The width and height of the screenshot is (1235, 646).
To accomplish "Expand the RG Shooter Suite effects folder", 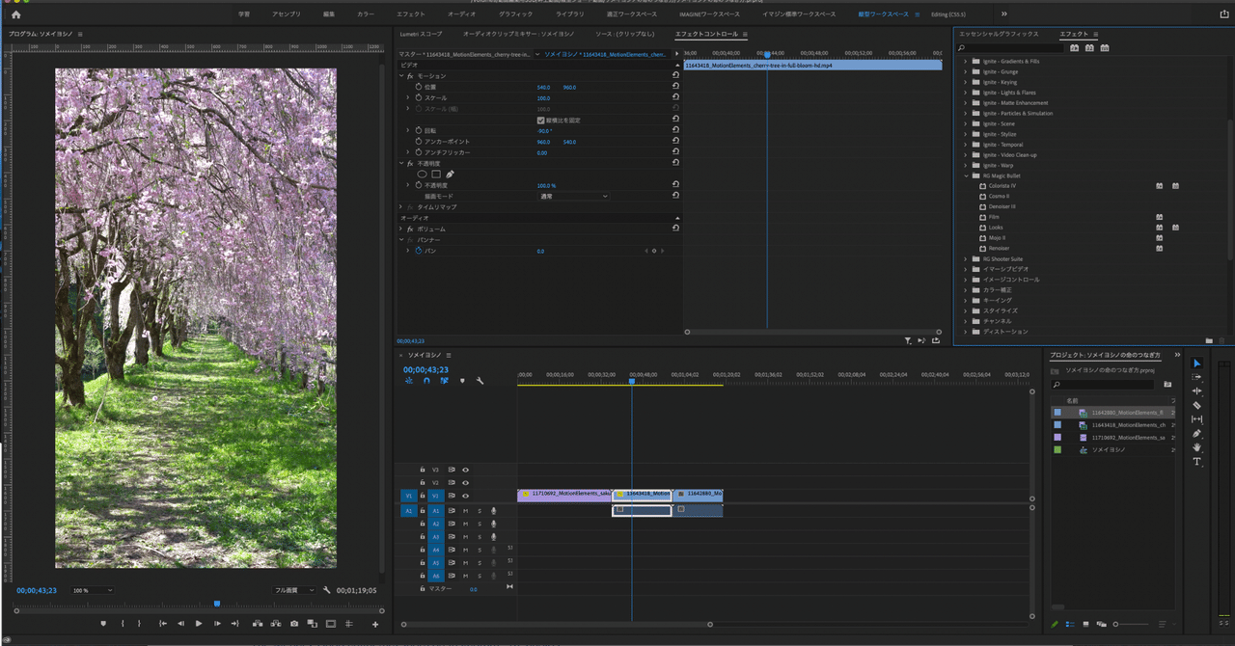I will [965, 258].
